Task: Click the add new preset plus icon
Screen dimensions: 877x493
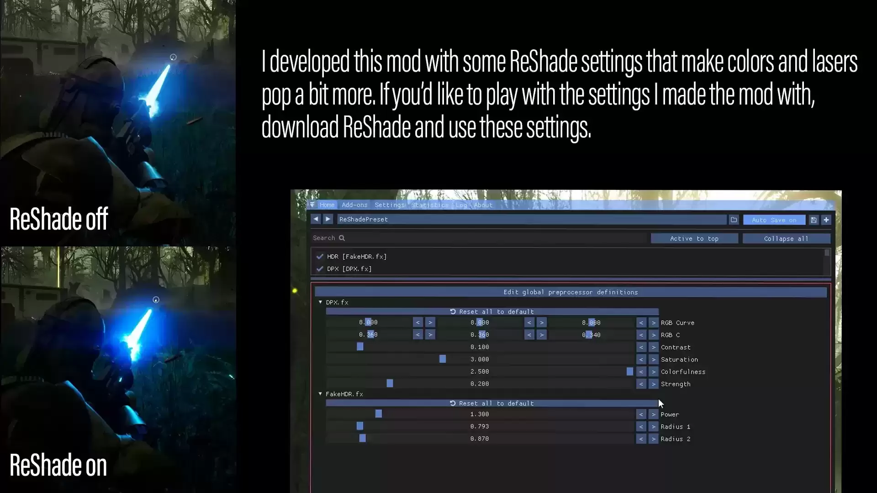Action: click(826, 220)
